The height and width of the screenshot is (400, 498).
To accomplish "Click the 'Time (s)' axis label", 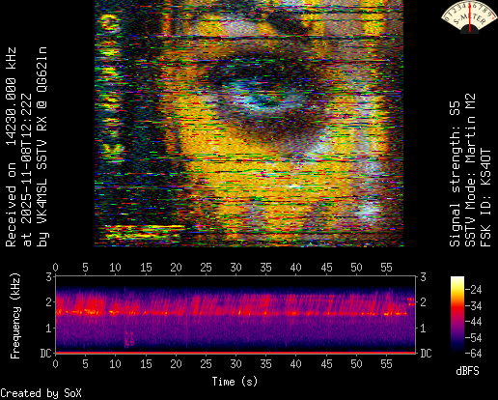I will [235, 382].
